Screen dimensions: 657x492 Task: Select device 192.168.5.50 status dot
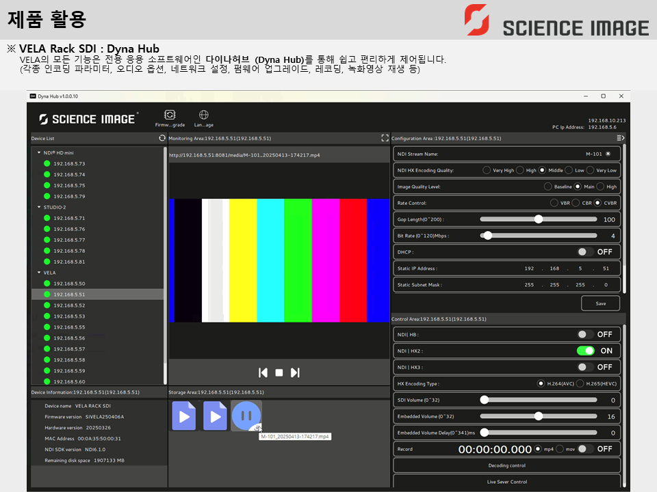47,284
